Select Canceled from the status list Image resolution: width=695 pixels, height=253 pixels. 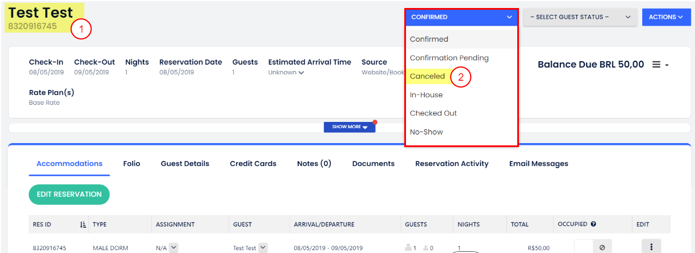pos(427,76)
